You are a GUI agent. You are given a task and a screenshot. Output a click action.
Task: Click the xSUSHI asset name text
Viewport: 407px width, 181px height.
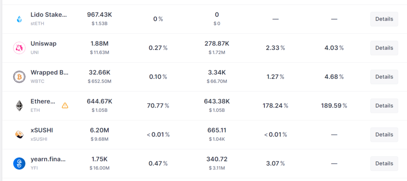(x=42, y=130)
